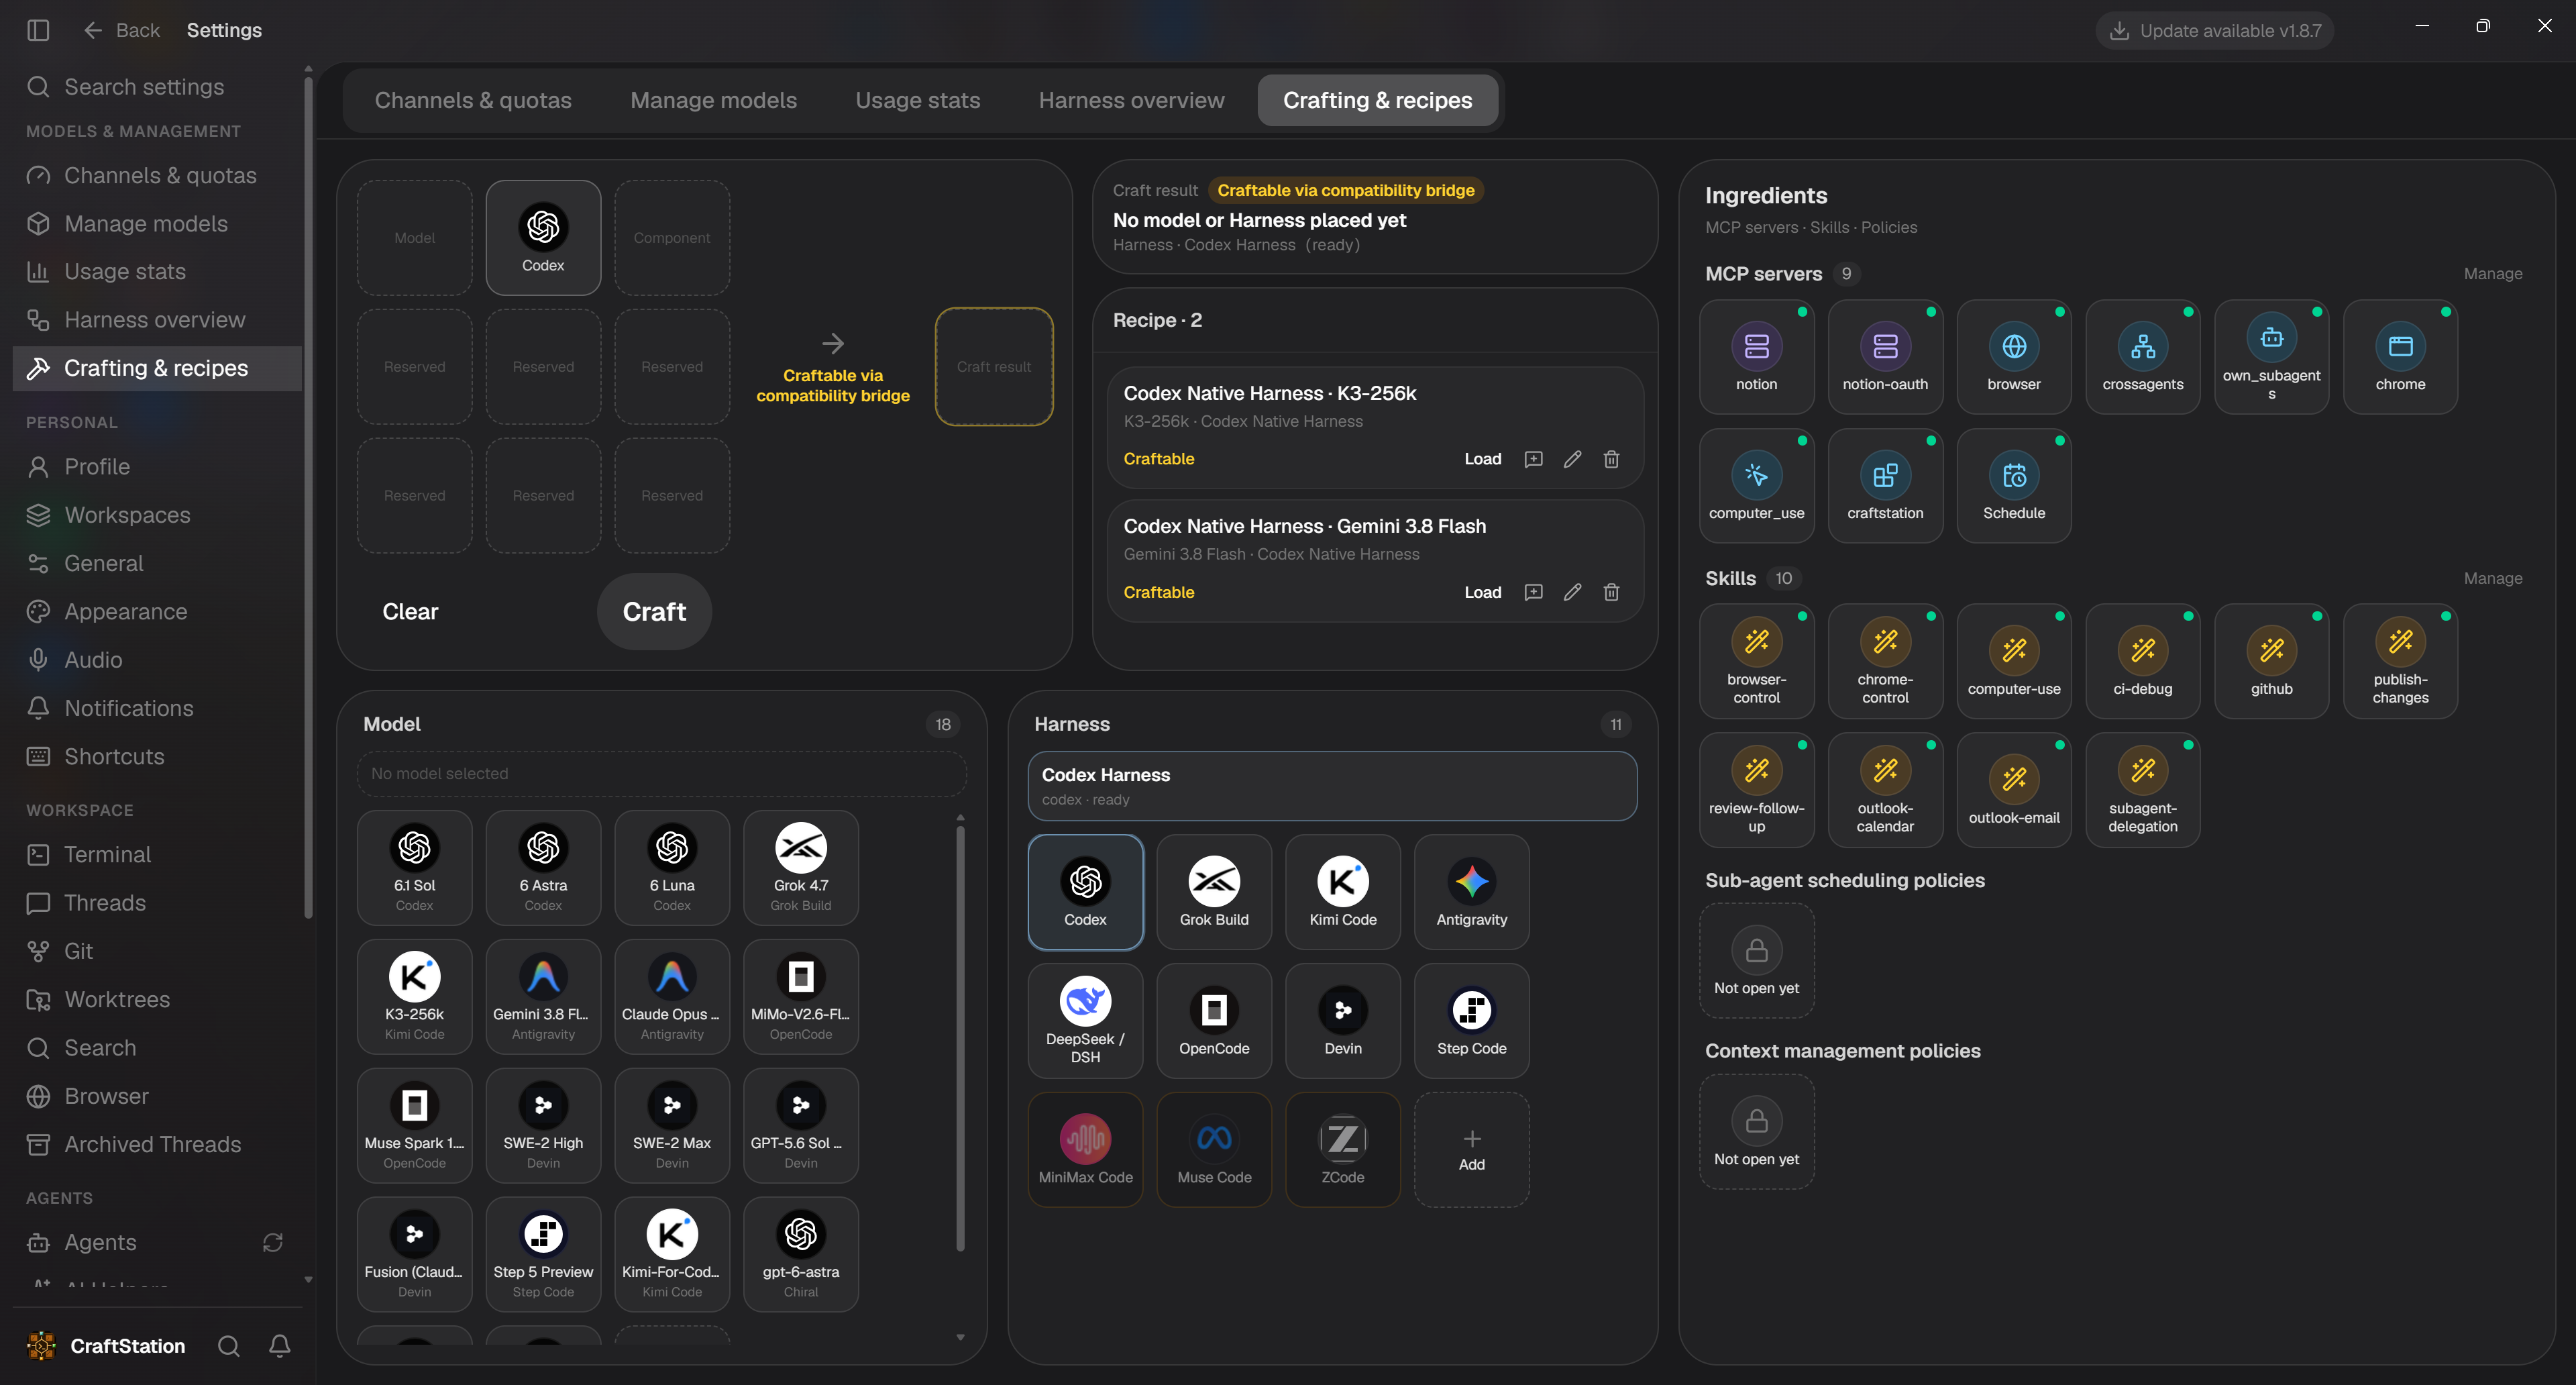Load the Codex Native Harness K3-256k recipe

tap(1482, 459)
